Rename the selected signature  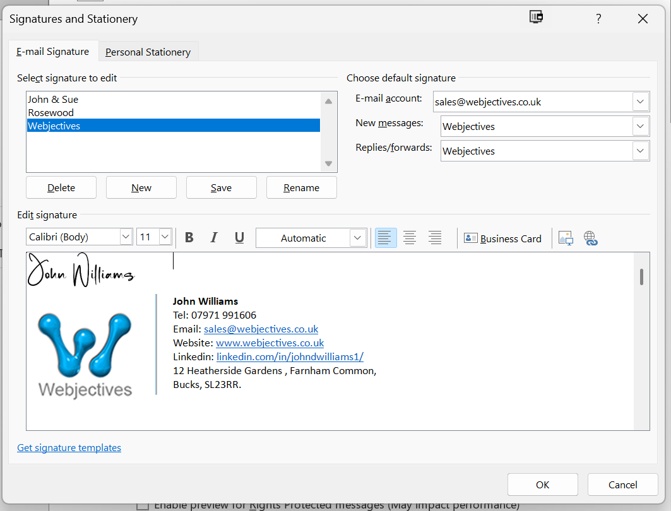pyautogui.click(x=301, y=188)
